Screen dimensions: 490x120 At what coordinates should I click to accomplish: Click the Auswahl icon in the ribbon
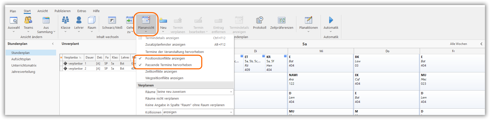pos(14,20)
